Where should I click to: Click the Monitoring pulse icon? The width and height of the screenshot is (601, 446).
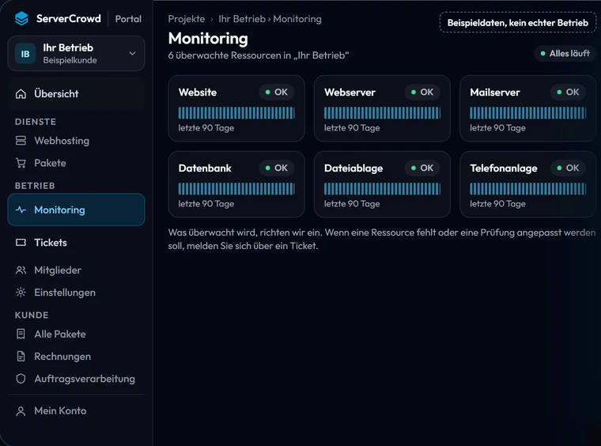[x=21, y=210]
